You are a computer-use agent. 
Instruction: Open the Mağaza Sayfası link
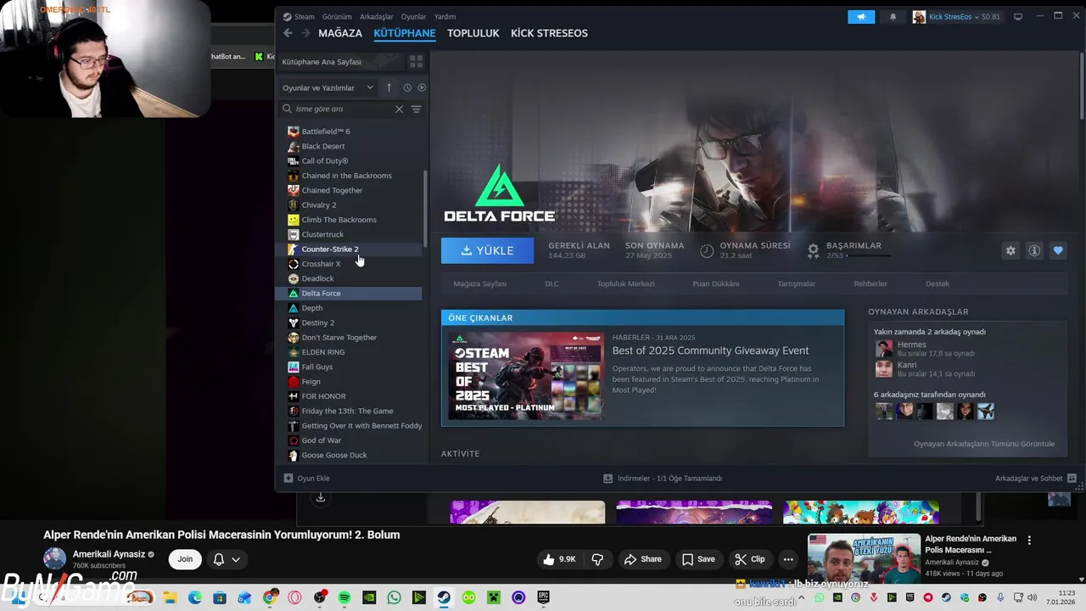click(479, 283)
